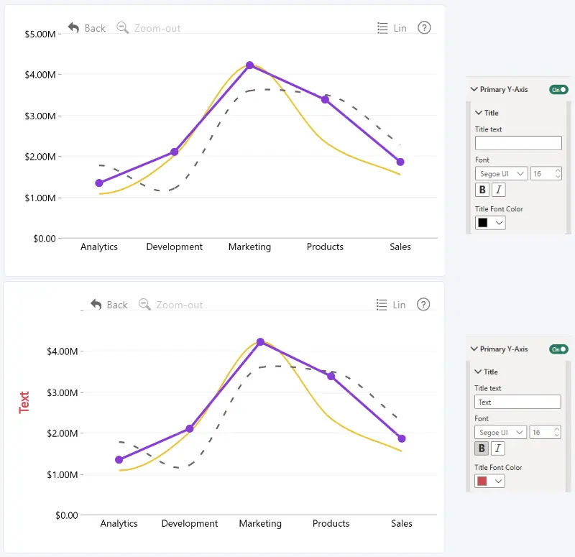This screenshot has width=575, height=557.
Task: Open the help question-mark icon in bottom chart
Action: [423, 304]
